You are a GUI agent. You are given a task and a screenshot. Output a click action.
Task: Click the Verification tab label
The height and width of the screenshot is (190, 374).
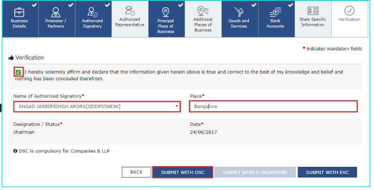[x=349, y=19]
